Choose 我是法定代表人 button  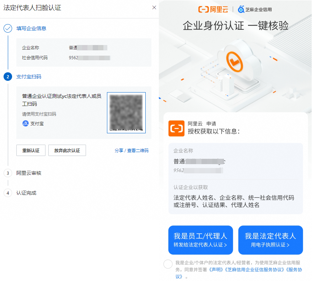tap(271, 240)
